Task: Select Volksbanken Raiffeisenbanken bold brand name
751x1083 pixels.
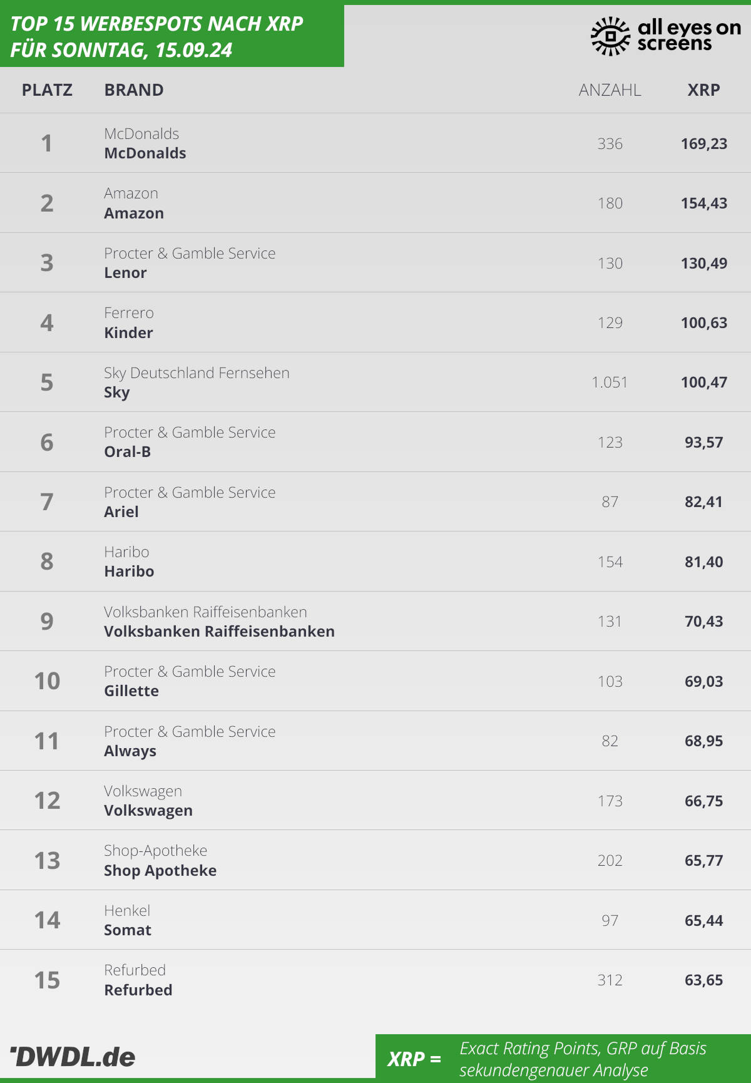Action: [x=219, y=632]
